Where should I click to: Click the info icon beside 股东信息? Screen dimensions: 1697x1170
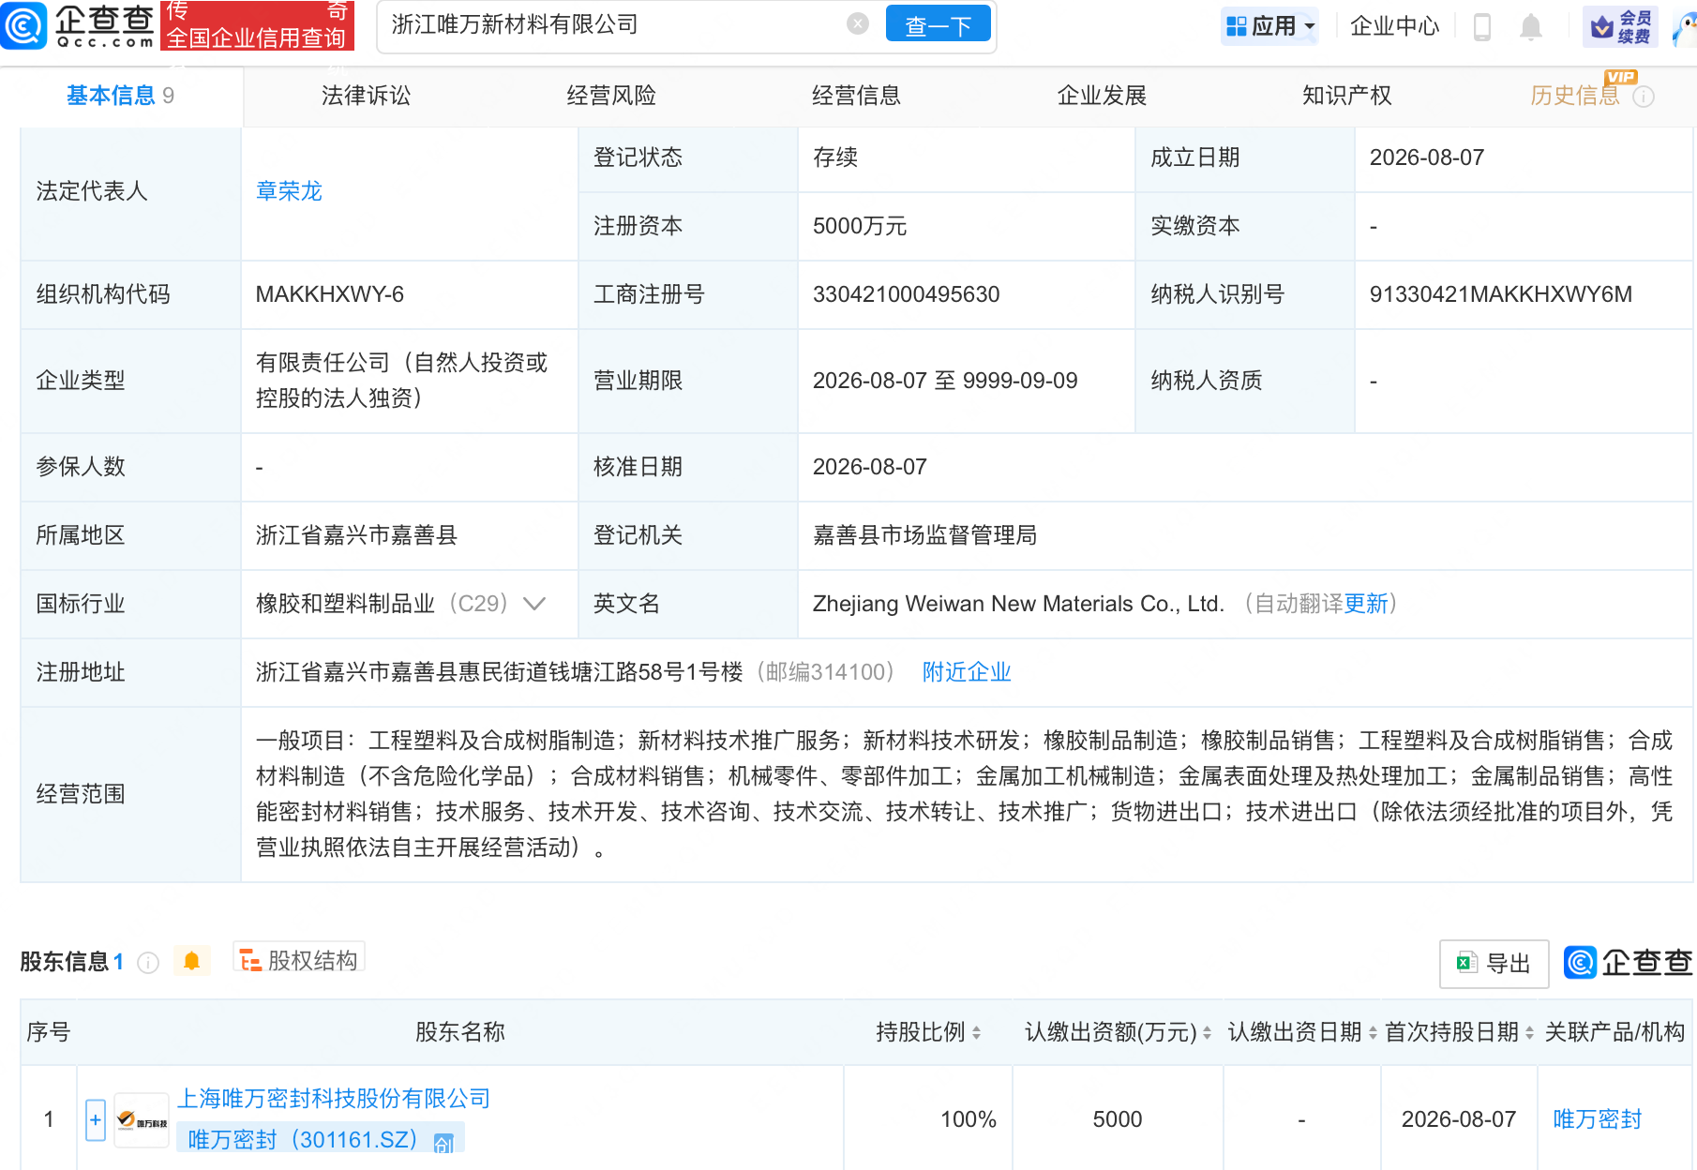(x=148, y=963)
